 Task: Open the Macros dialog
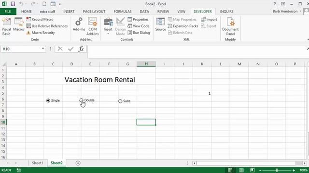point(19,25)
